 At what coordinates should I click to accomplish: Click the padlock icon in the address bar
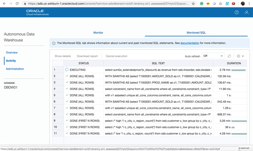point(25,4)
